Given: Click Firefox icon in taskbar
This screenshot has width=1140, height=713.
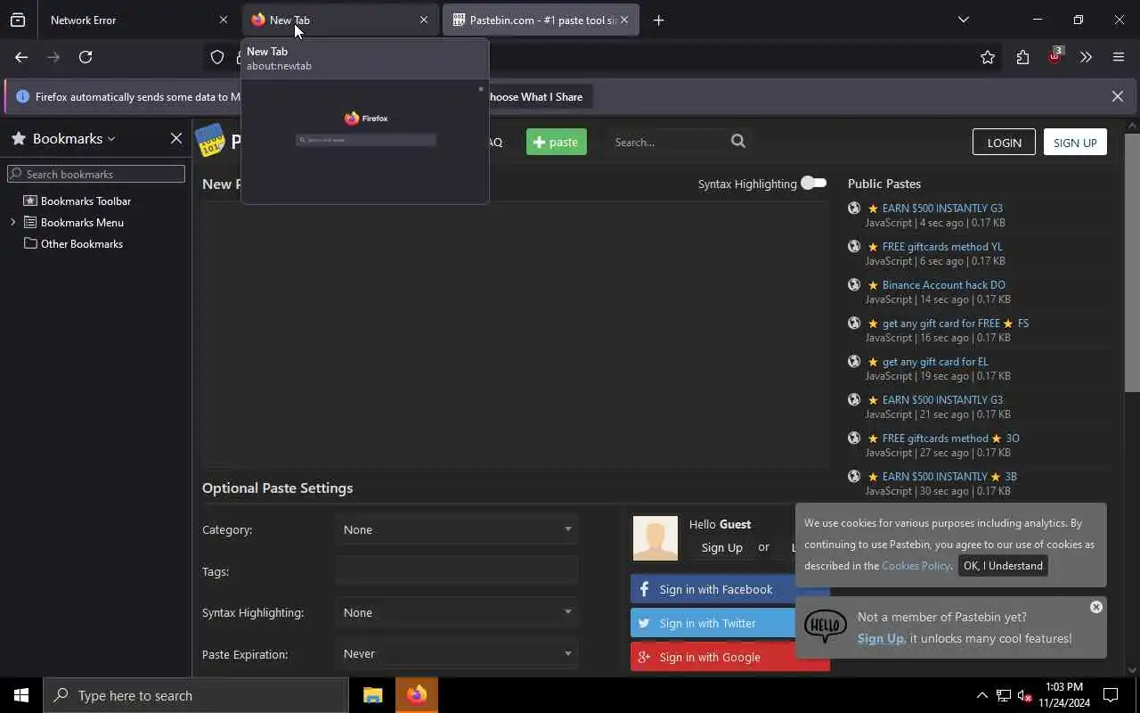Looking at the screenshot, I should pos(417,695).
